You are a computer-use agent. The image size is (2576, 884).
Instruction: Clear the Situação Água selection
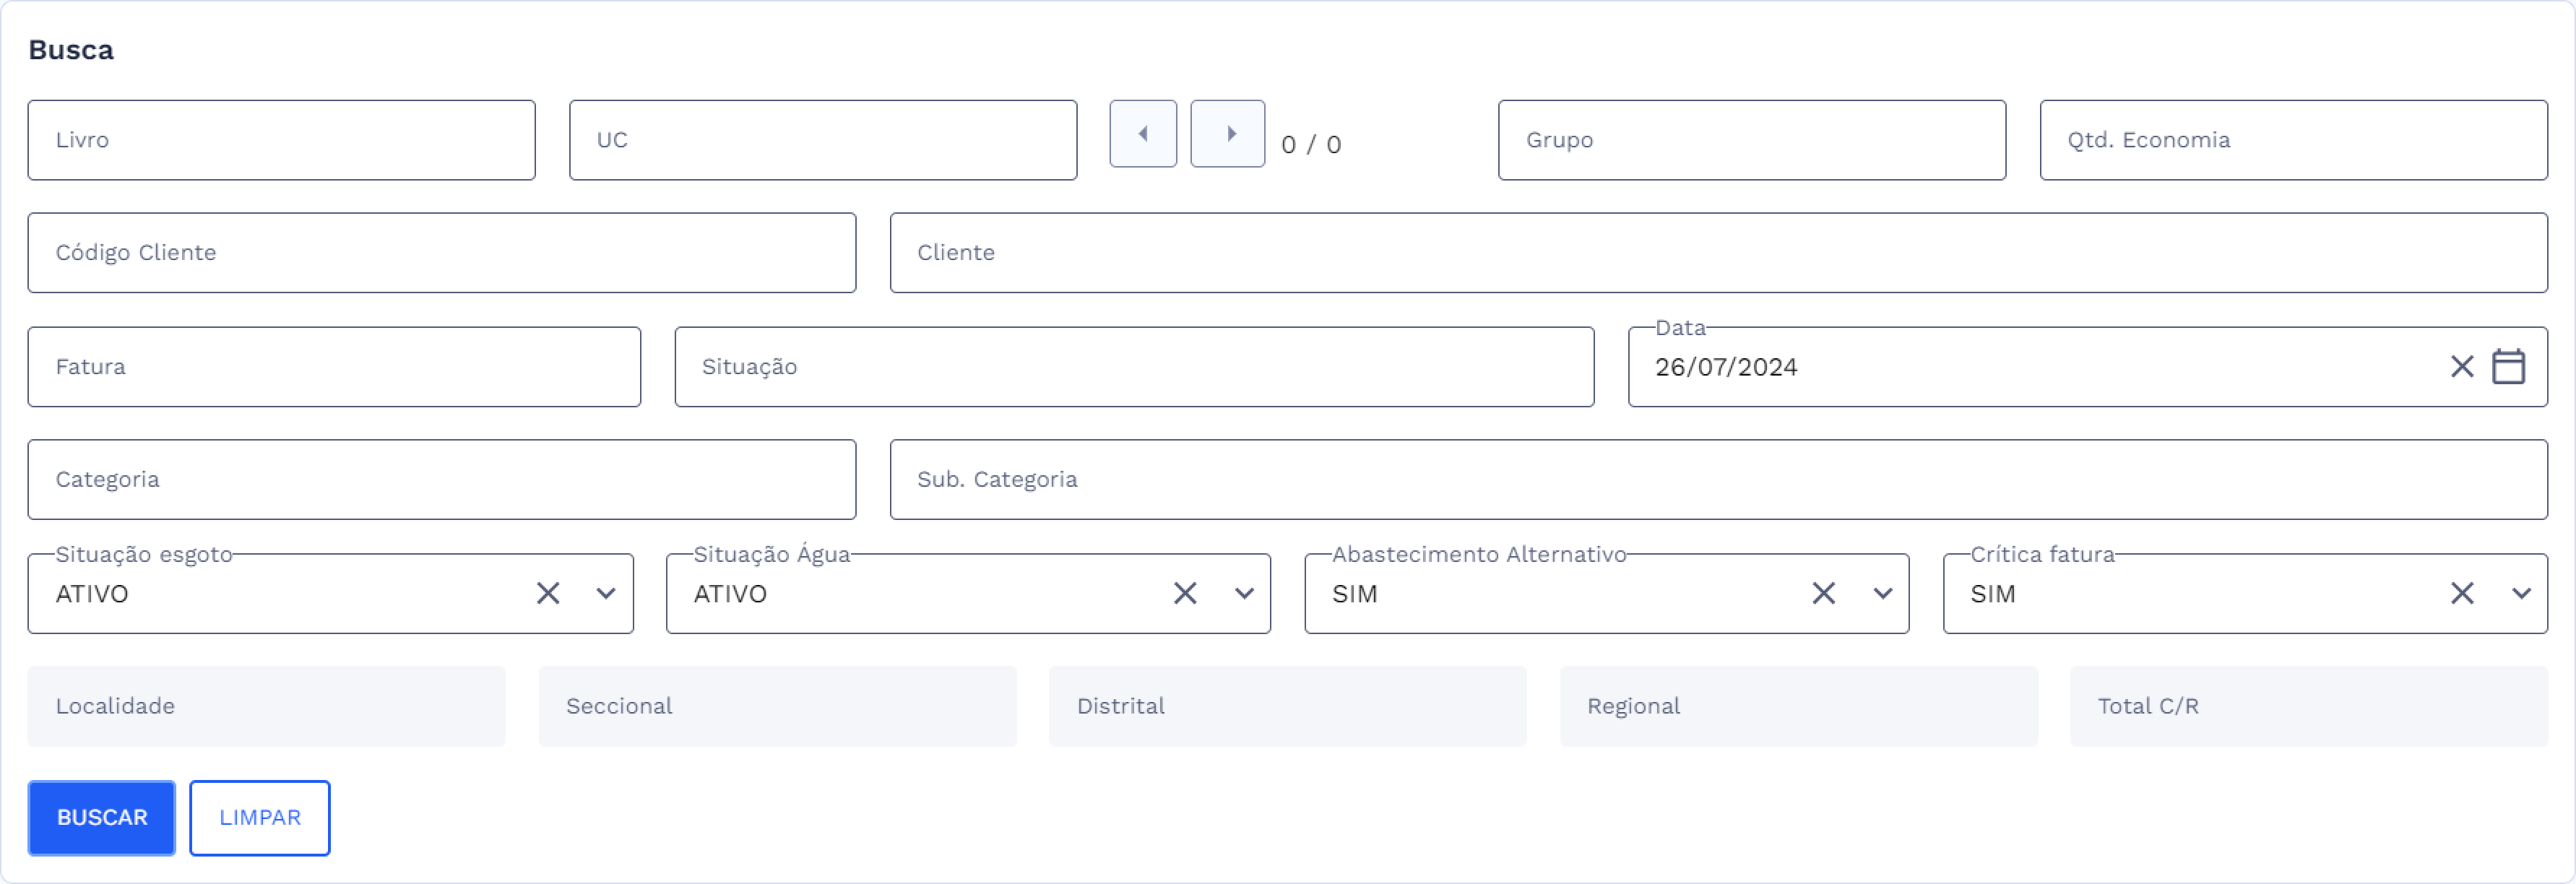point(1185,594)
